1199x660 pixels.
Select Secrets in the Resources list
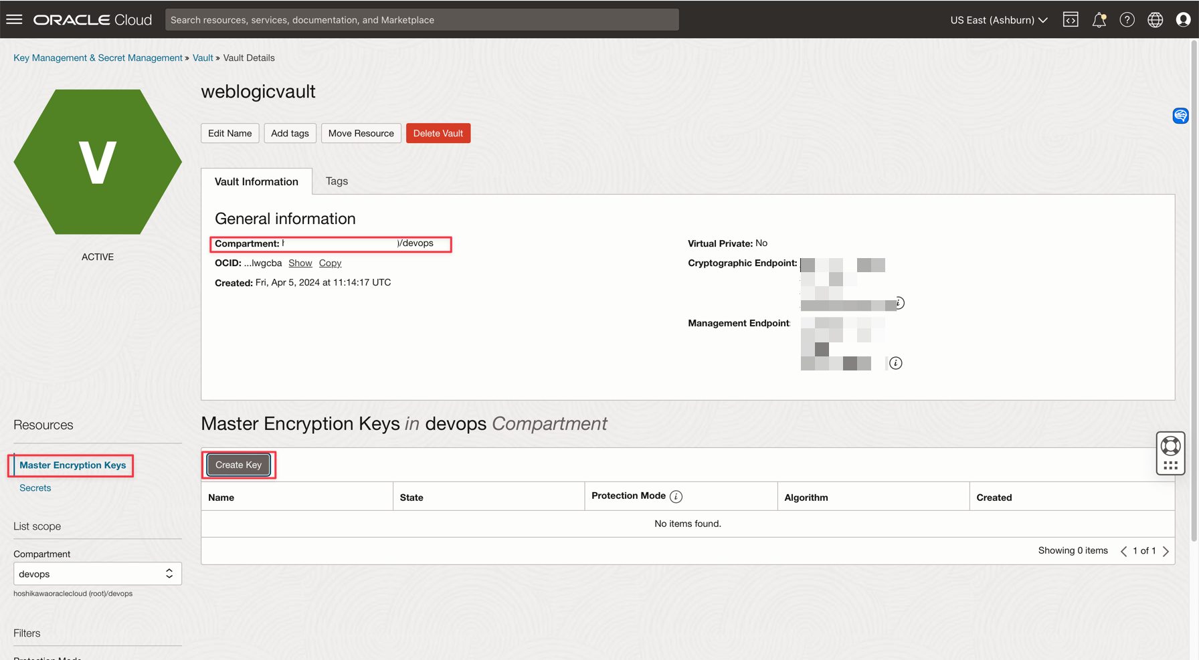click(35, 488)
